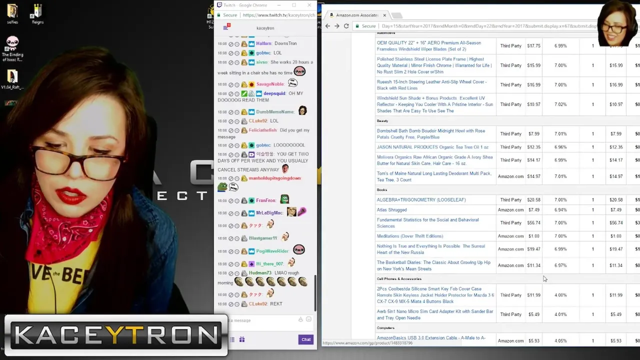Open the emote picker smiley icon

(308, 319)
